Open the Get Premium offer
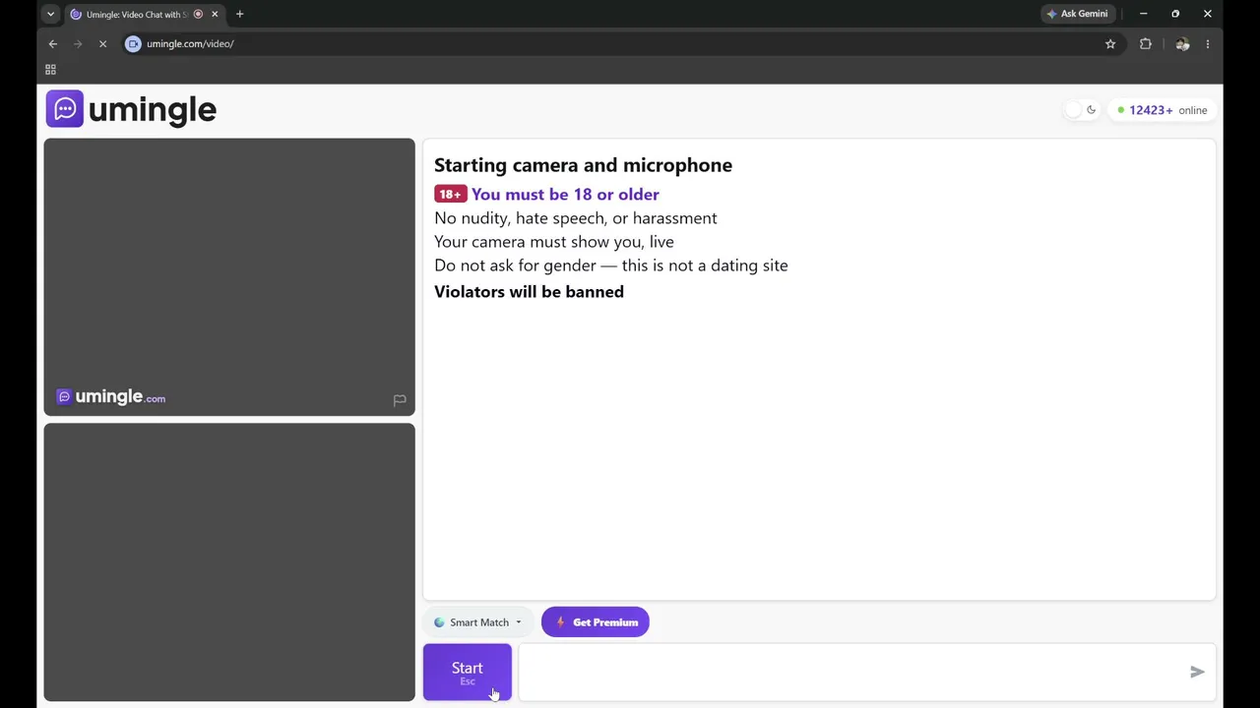This screenshot has height=708, width=1260. [596, 622]
